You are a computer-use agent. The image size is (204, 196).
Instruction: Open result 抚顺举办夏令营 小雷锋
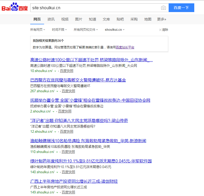pos(90,100)
